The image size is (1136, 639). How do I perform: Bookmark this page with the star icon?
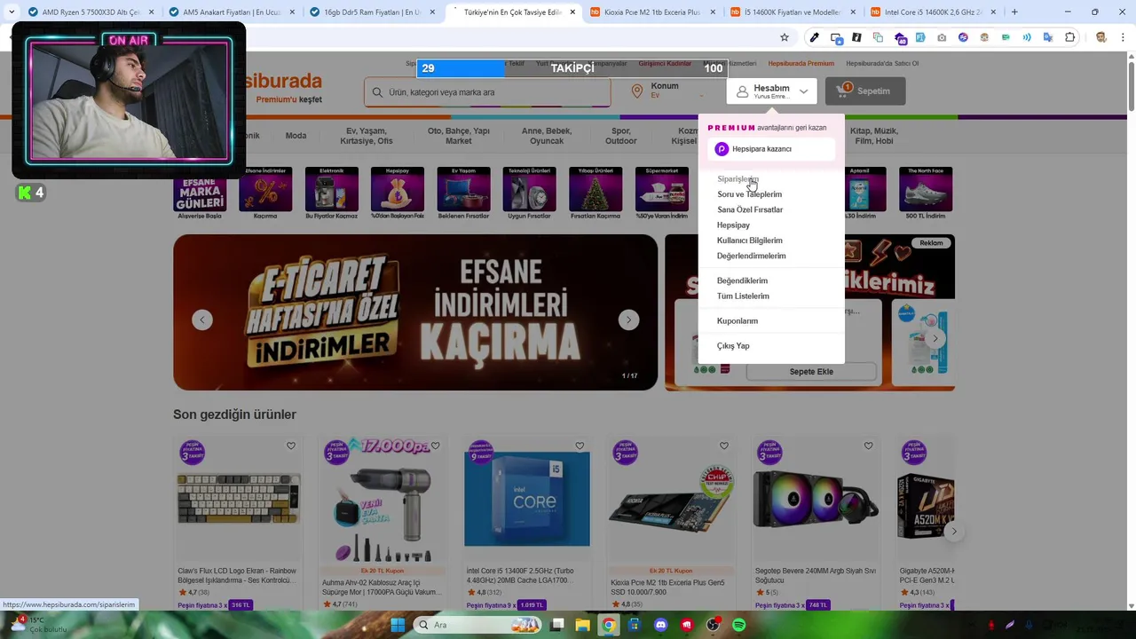(785, 37)
